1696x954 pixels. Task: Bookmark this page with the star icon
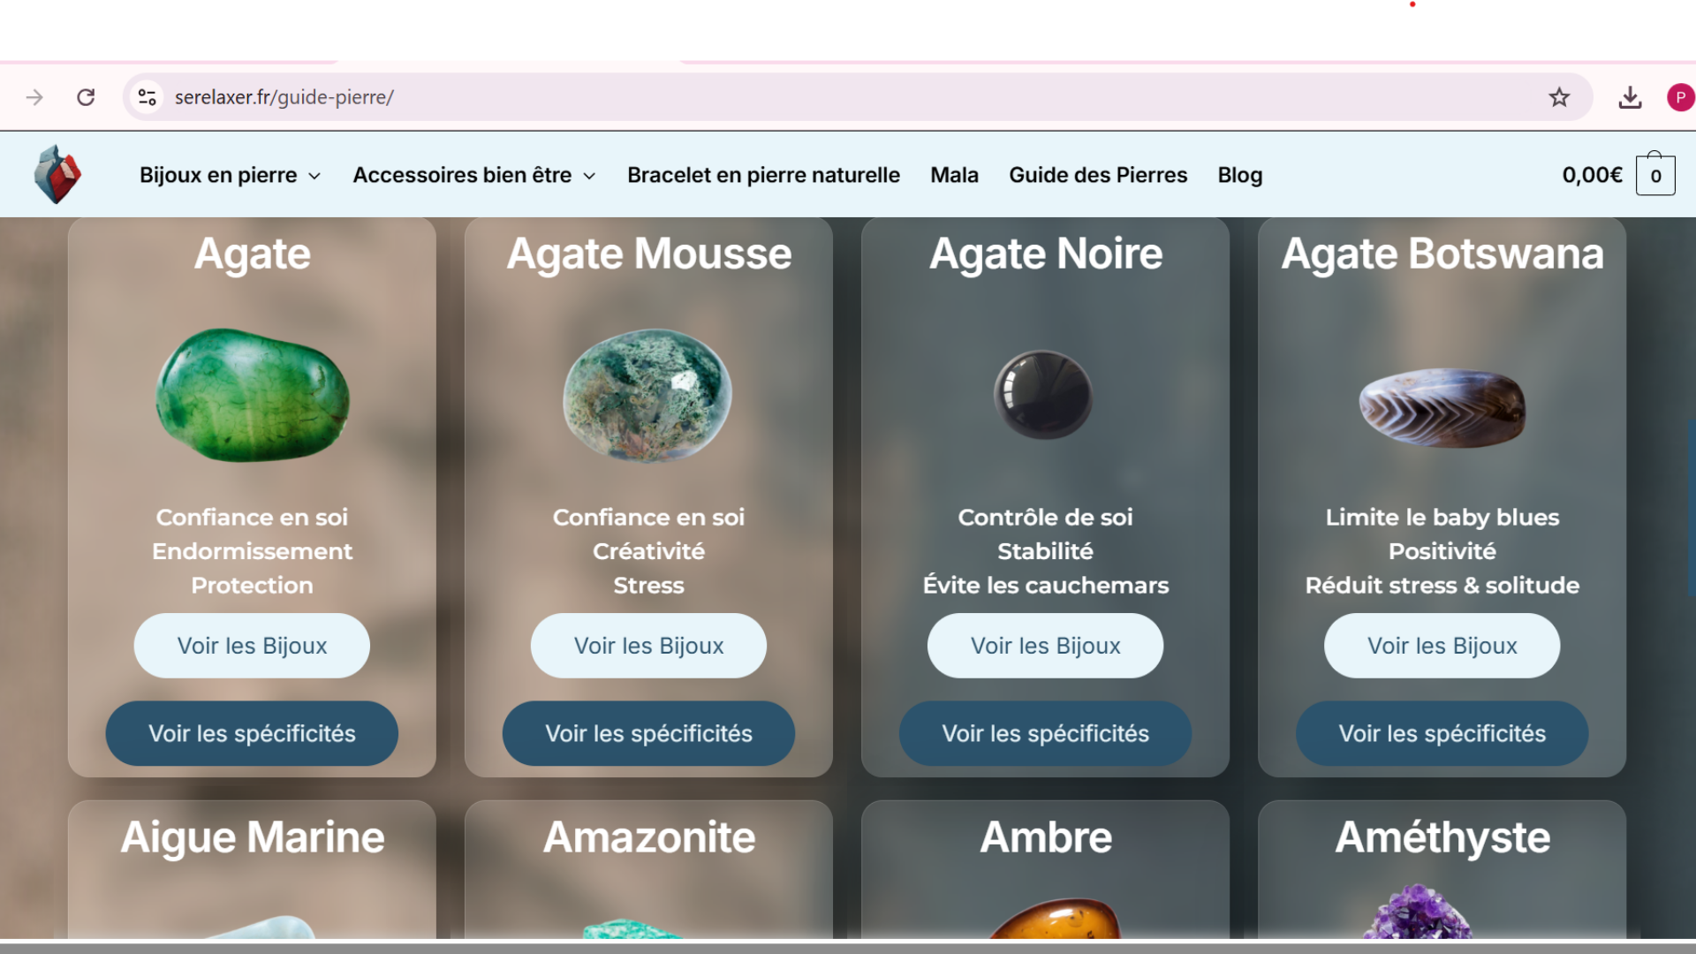pyautogui.click(x=1559, y=97)
